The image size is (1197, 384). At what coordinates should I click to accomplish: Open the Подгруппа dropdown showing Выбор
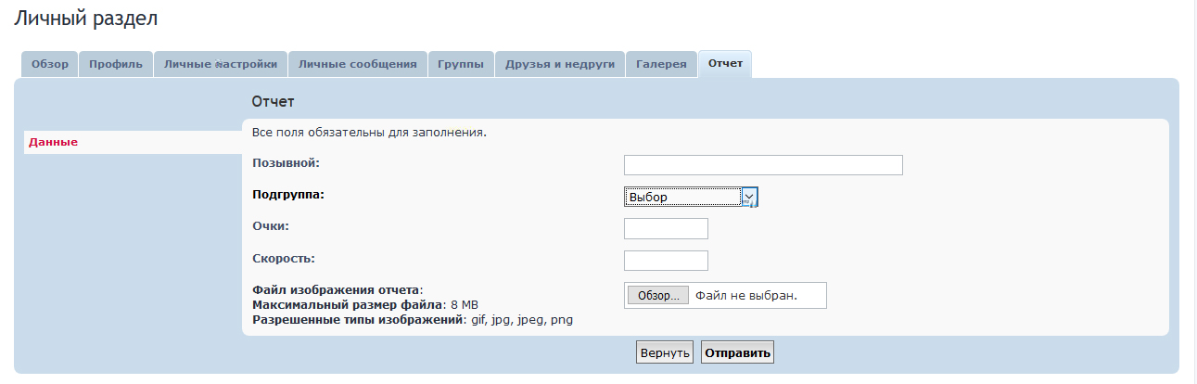[x=682, y=197]
